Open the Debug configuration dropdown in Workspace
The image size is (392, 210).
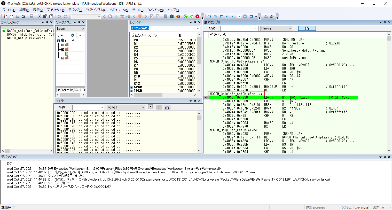coord(83,29)
